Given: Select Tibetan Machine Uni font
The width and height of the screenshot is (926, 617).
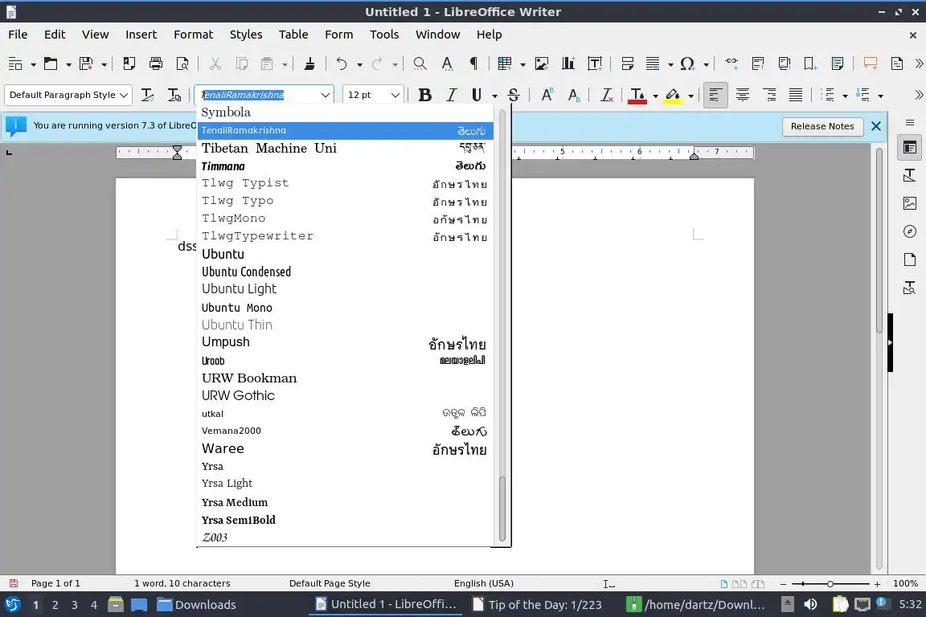Looking at the screenshot, I should coord(345,148).
